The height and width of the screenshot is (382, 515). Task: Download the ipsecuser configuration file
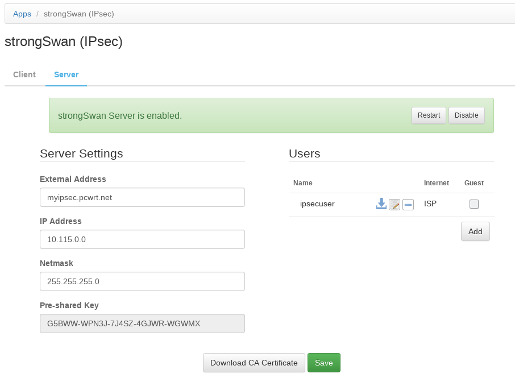pyautogui.click(x=381, y=204)
